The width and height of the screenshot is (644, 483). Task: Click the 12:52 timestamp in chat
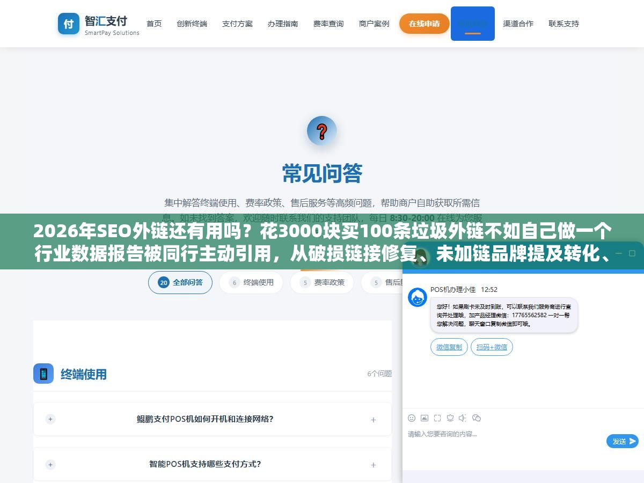pos(489,289)
